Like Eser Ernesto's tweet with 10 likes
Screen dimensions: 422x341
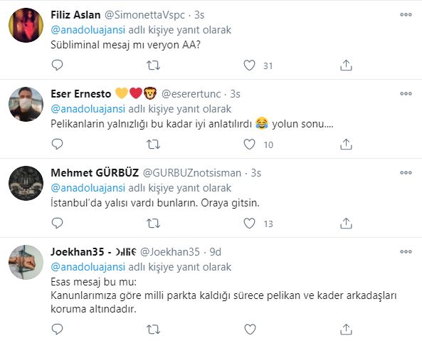pos(249,145)
